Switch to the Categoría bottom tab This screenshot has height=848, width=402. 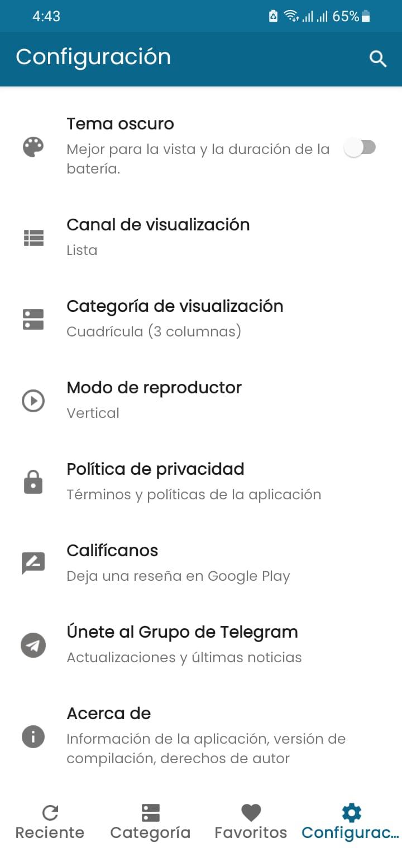coord(150,822)
